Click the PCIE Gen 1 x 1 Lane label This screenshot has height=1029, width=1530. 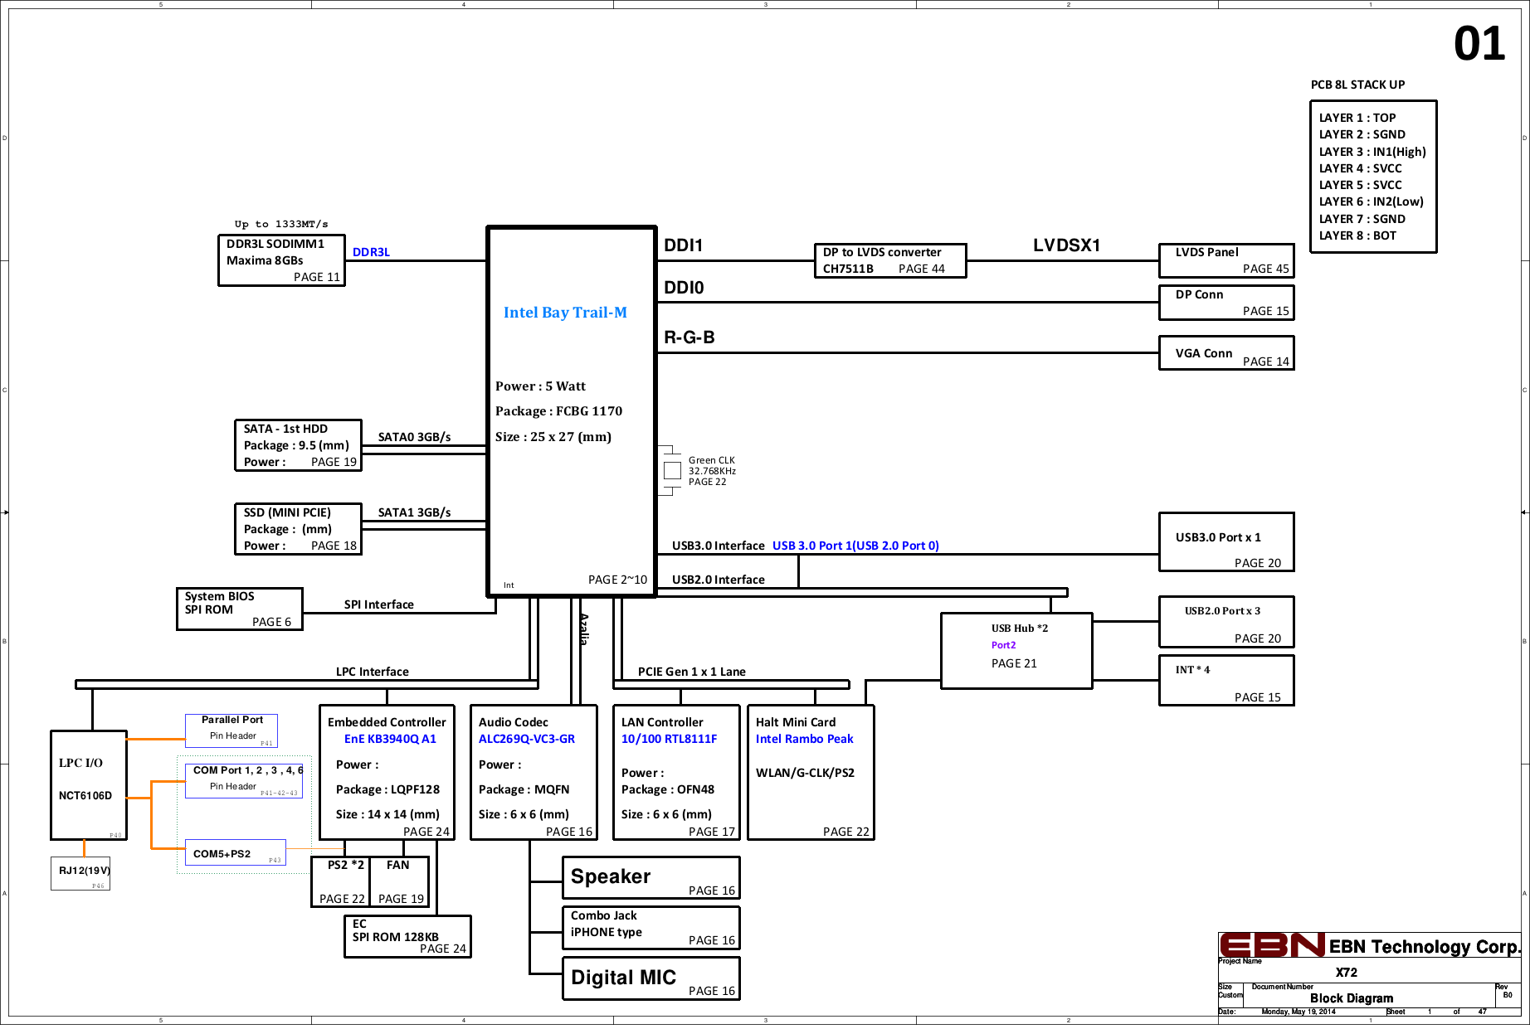[x=692, y=672]
